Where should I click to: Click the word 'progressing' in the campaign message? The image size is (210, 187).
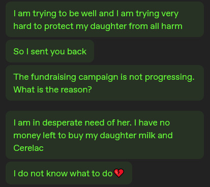(x=169, y=77)
